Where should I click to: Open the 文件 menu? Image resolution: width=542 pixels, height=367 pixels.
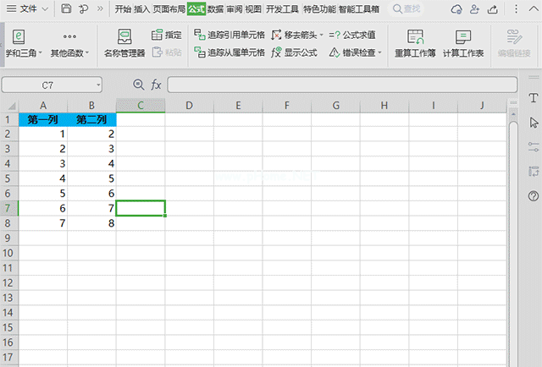pyautogui.click(x=28, y=8)
